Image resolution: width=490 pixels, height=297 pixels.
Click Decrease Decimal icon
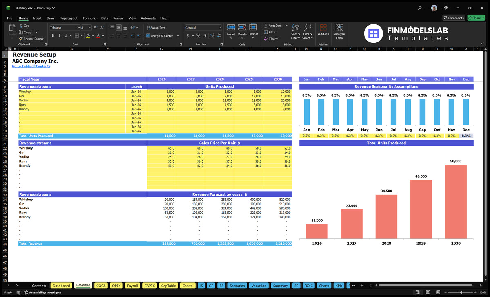[218, 36]
